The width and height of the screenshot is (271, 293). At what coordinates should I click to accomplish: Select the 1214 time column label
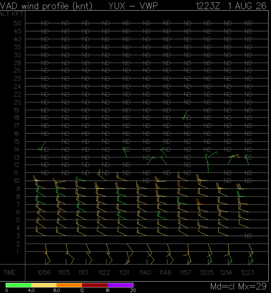[226, 273]
